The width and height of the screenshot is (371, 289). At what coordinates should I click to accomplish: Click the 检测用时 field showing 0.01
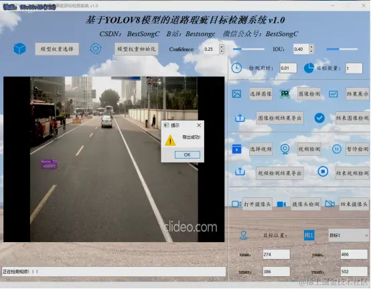click(288, 68)
